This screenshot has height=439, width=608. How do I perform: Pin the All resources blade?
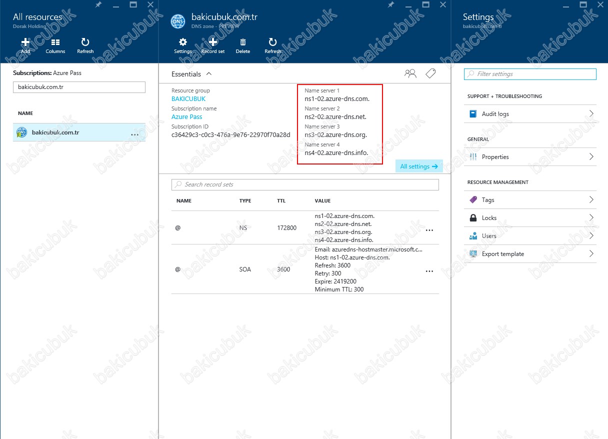98,4
